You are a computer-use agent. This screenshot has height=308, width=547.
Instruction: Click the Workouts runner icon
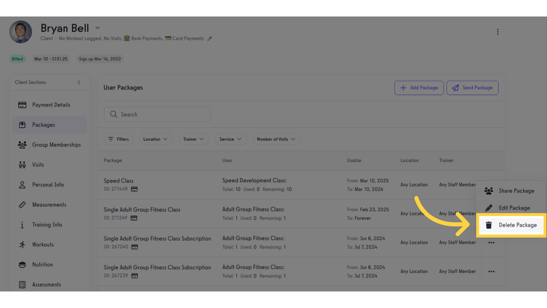(22, 245)
